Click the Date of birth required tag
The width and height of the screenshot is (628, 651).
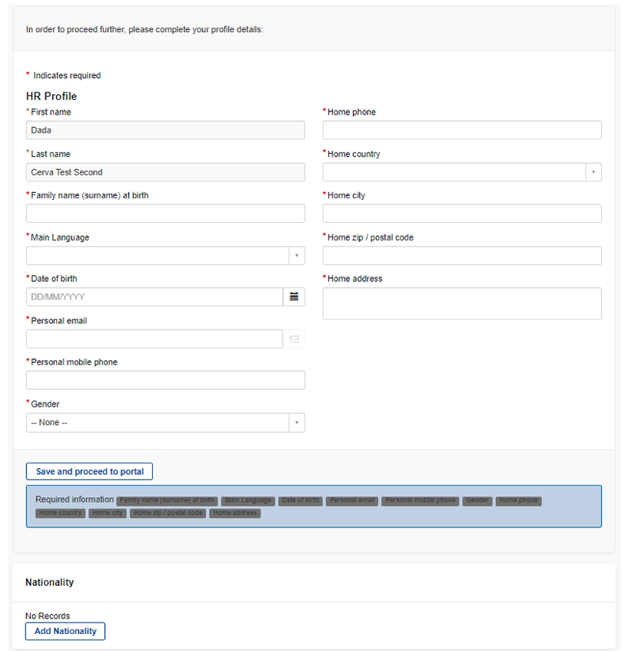tap(299, 501)
